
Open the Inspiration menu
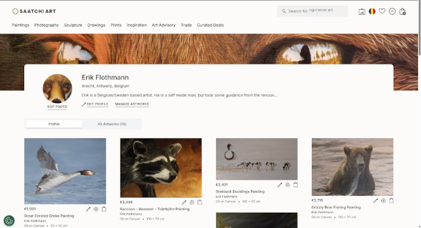[x=137, y=25]
